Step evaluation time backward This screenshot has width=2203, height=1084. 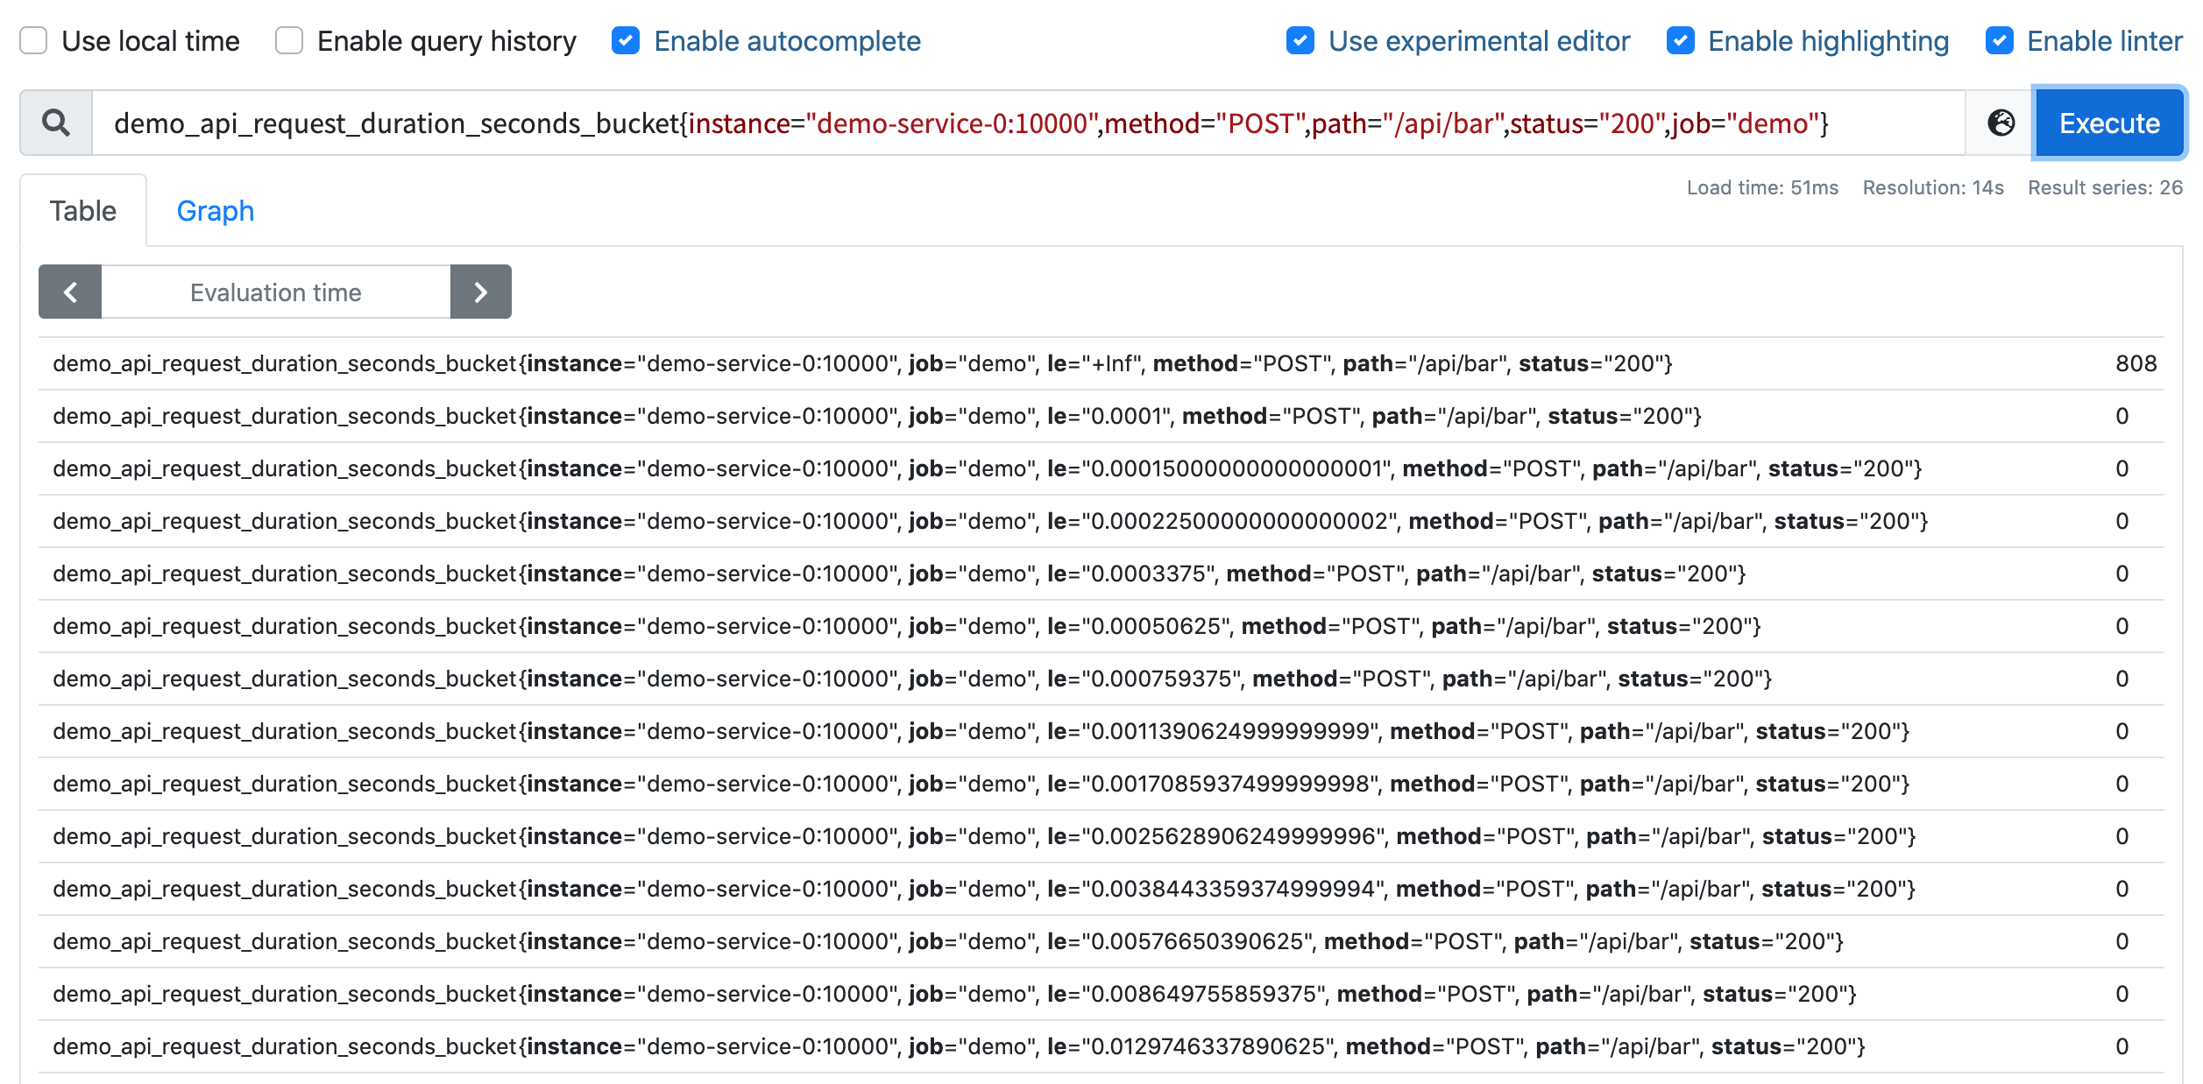(70, 292)
